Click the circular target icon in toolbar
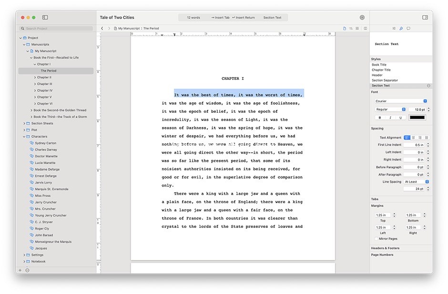The image size is (448, 294). (362, 18)
